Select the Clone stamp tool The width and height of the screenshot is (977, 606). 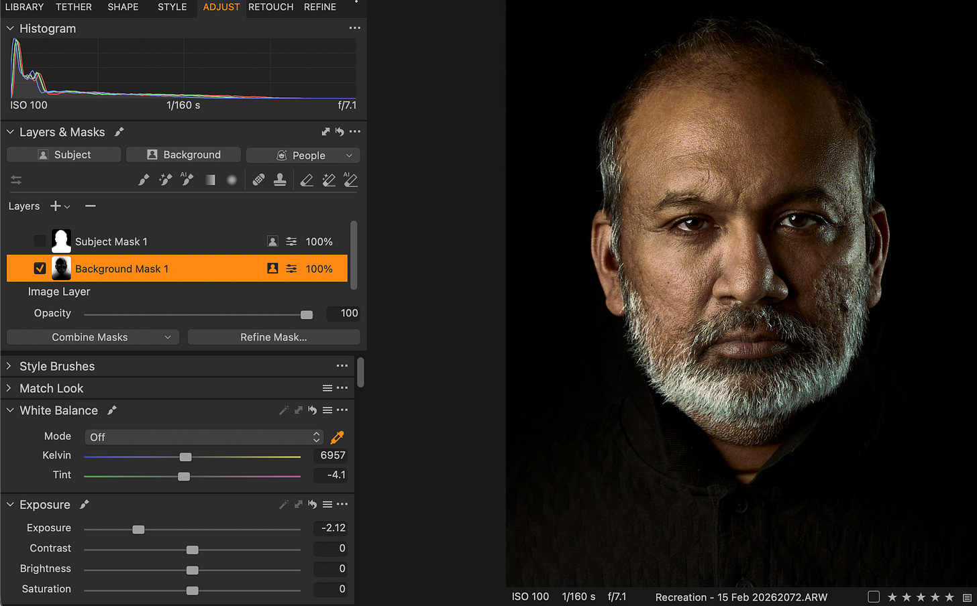pyautogui.click(x=280, y=180)
